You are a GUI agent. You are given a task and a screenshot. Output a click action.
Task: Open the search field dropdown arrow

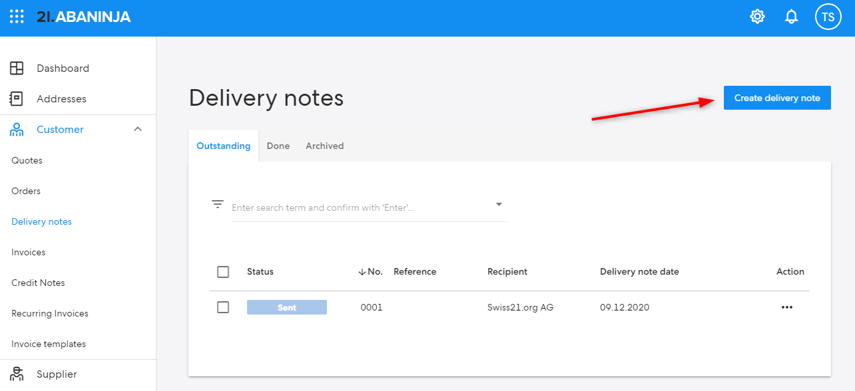click(499, 204)
